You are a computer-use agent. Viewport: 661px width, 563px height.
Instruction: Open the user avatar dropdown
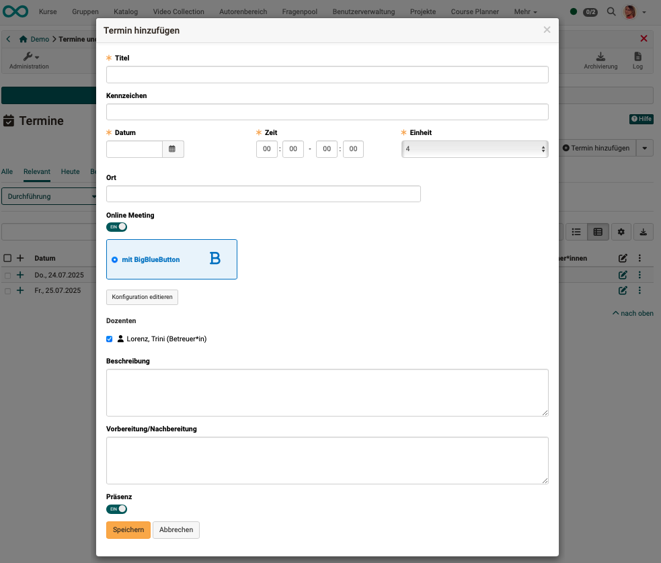[x=635, y=11]
